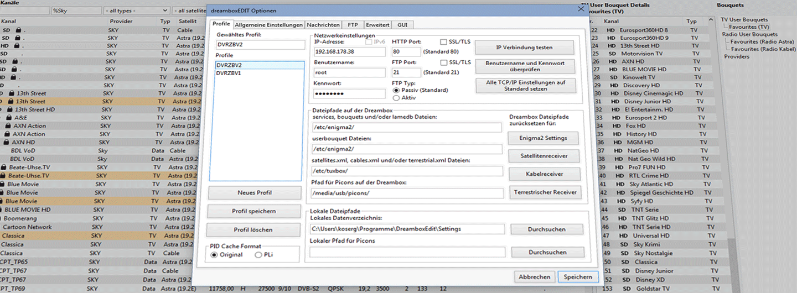797x293 pixels.
Task: Click the lock icon beside 13th Street HD in Kanäle
Action: tap(9, 109)
